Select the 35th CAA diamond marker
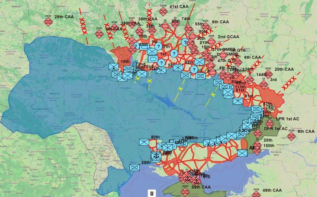Screen dimensions: 317x197 (x=114, y=28)
